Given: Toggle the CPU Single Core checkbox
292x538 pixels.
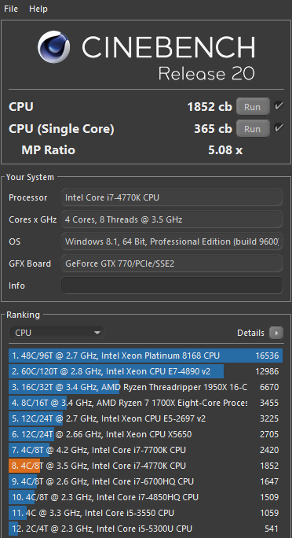Looking at the screenshot, I should click(279, 129).
